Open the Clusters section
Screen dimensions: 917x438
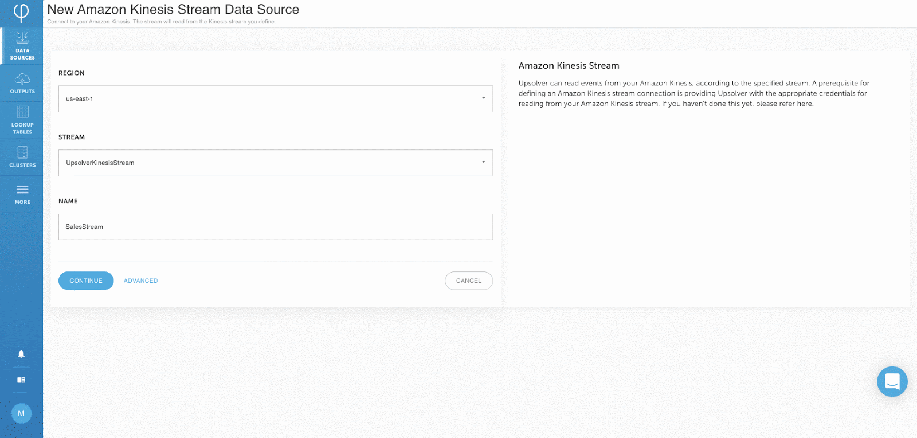pos(22,157)
